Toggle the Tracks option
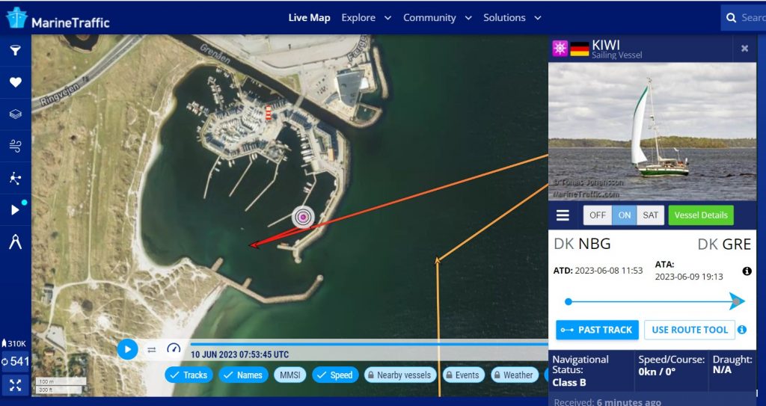766x406 pixels. tap(189, 375)
